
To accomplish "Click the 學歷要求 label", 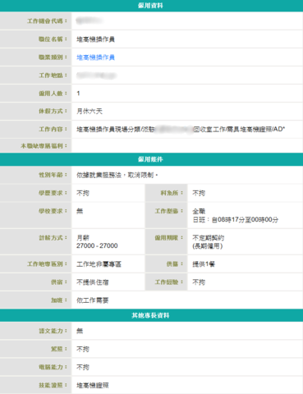I will point(53,193).
